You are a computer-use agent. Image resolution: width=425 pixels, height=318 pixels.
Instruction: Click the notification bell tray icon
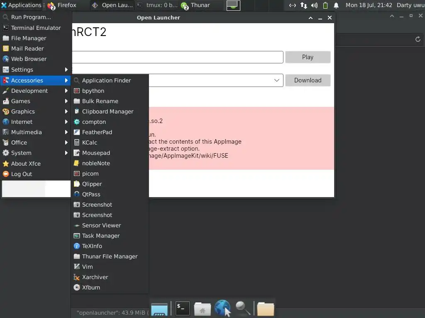(336, 5)
